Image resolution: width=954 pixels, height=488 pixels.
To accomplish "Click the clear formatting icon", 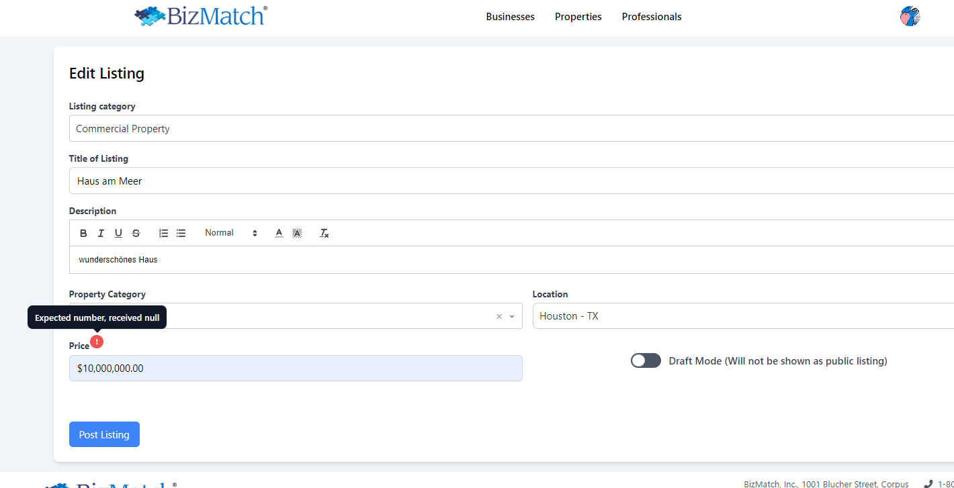I will coord(324,234).
